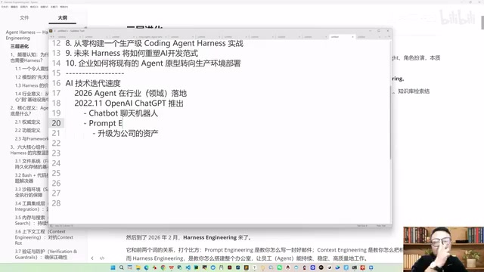Open File Explorer from the taskbar
The height and width of the screenshot is (272, 484).
click(138, 267)
